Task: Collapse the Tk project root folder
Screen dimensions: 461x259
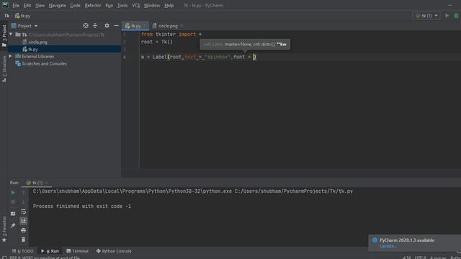Action: pos(11,35)
